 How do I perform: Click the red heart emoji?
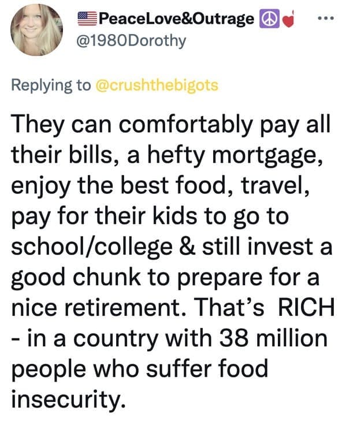288,20
